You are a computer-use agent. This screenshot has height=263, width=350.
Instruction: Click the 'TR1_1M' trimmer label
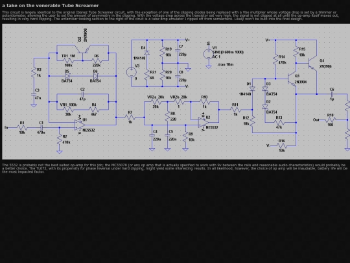click(68, 56)
